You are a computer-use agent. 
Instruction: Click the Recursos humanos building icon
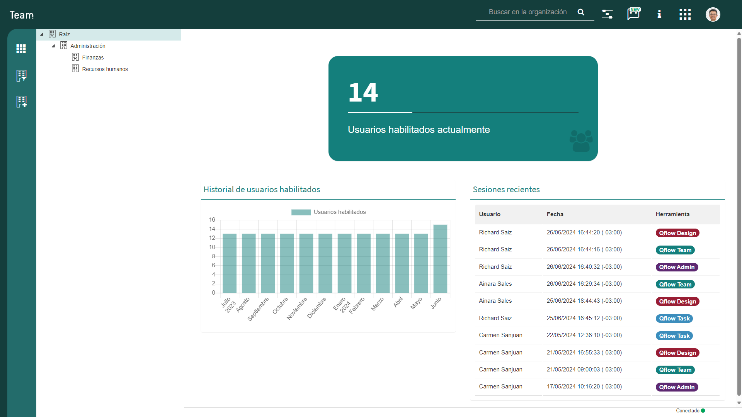(75, 69)
